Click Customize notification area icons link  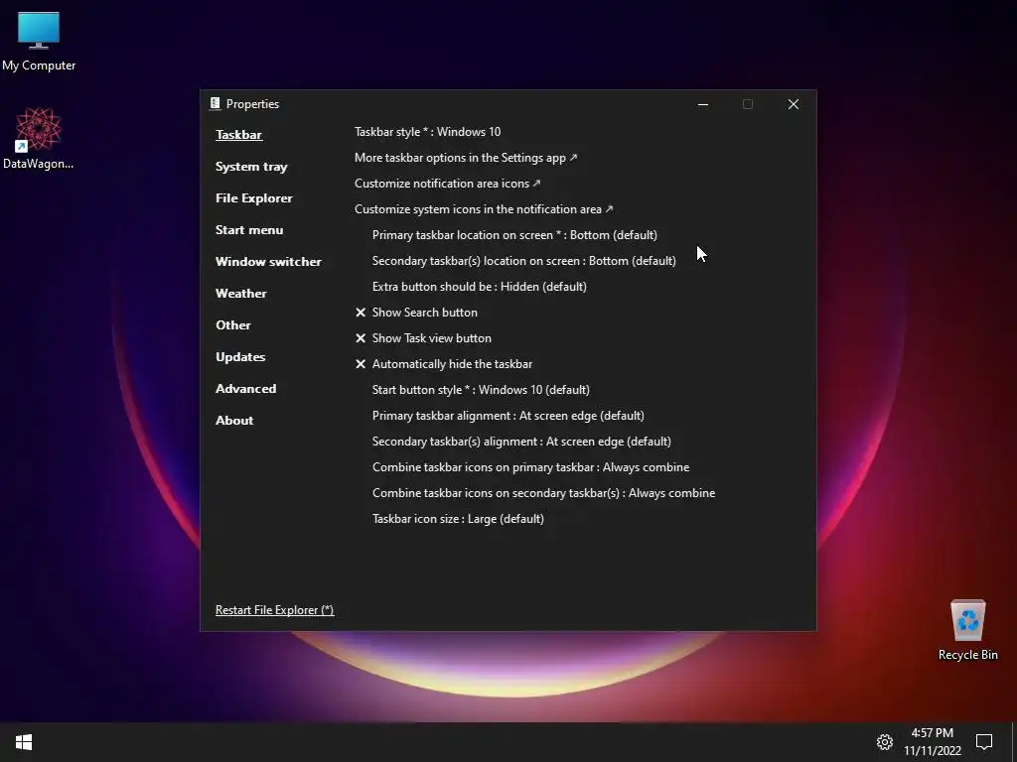pyautogui.click(x=448, y=184)
